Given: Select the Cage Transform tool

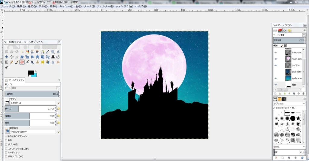Looking at the screenshot, I should tap(48, 57).
